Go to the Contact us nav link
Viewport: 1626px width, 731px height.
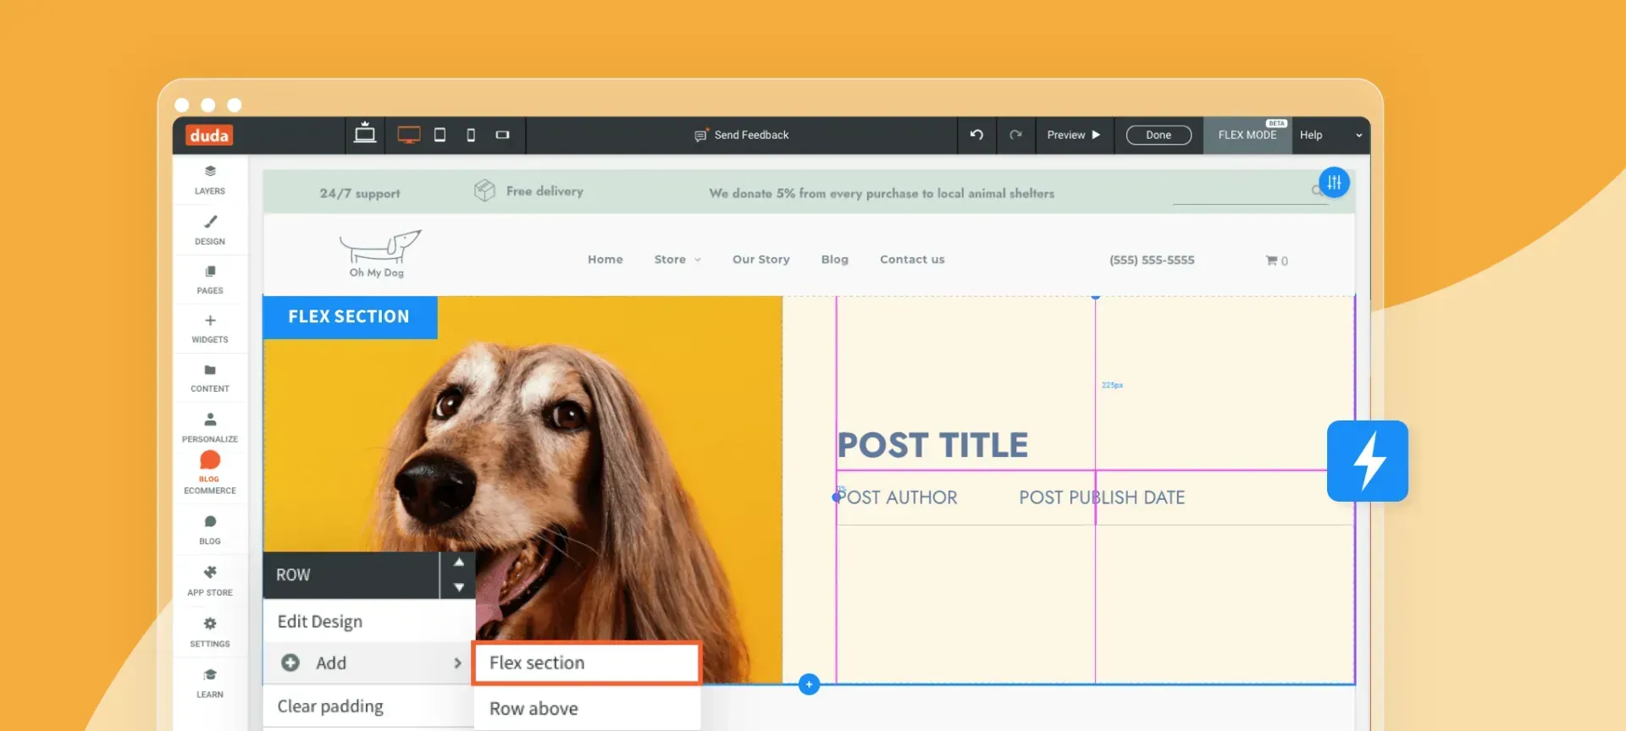[x=912, y=260]
